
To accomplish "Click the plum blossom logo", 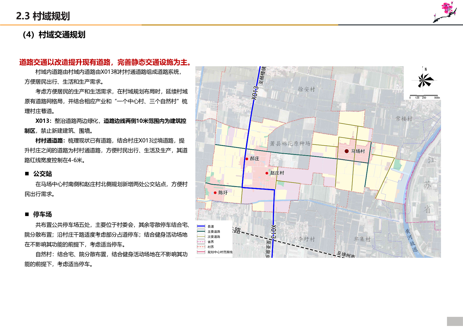I will click(445, 12).
